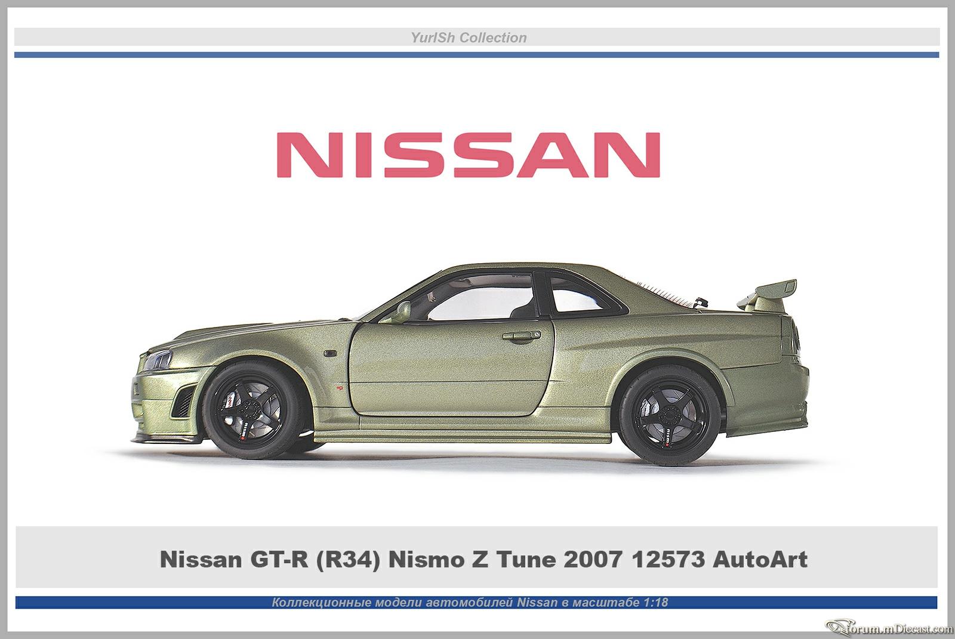This screenshot has width=955, height=639.
Task: Click the 'YurISh Collection' header text
Action: pyautogui.click(x=469, y=38)
